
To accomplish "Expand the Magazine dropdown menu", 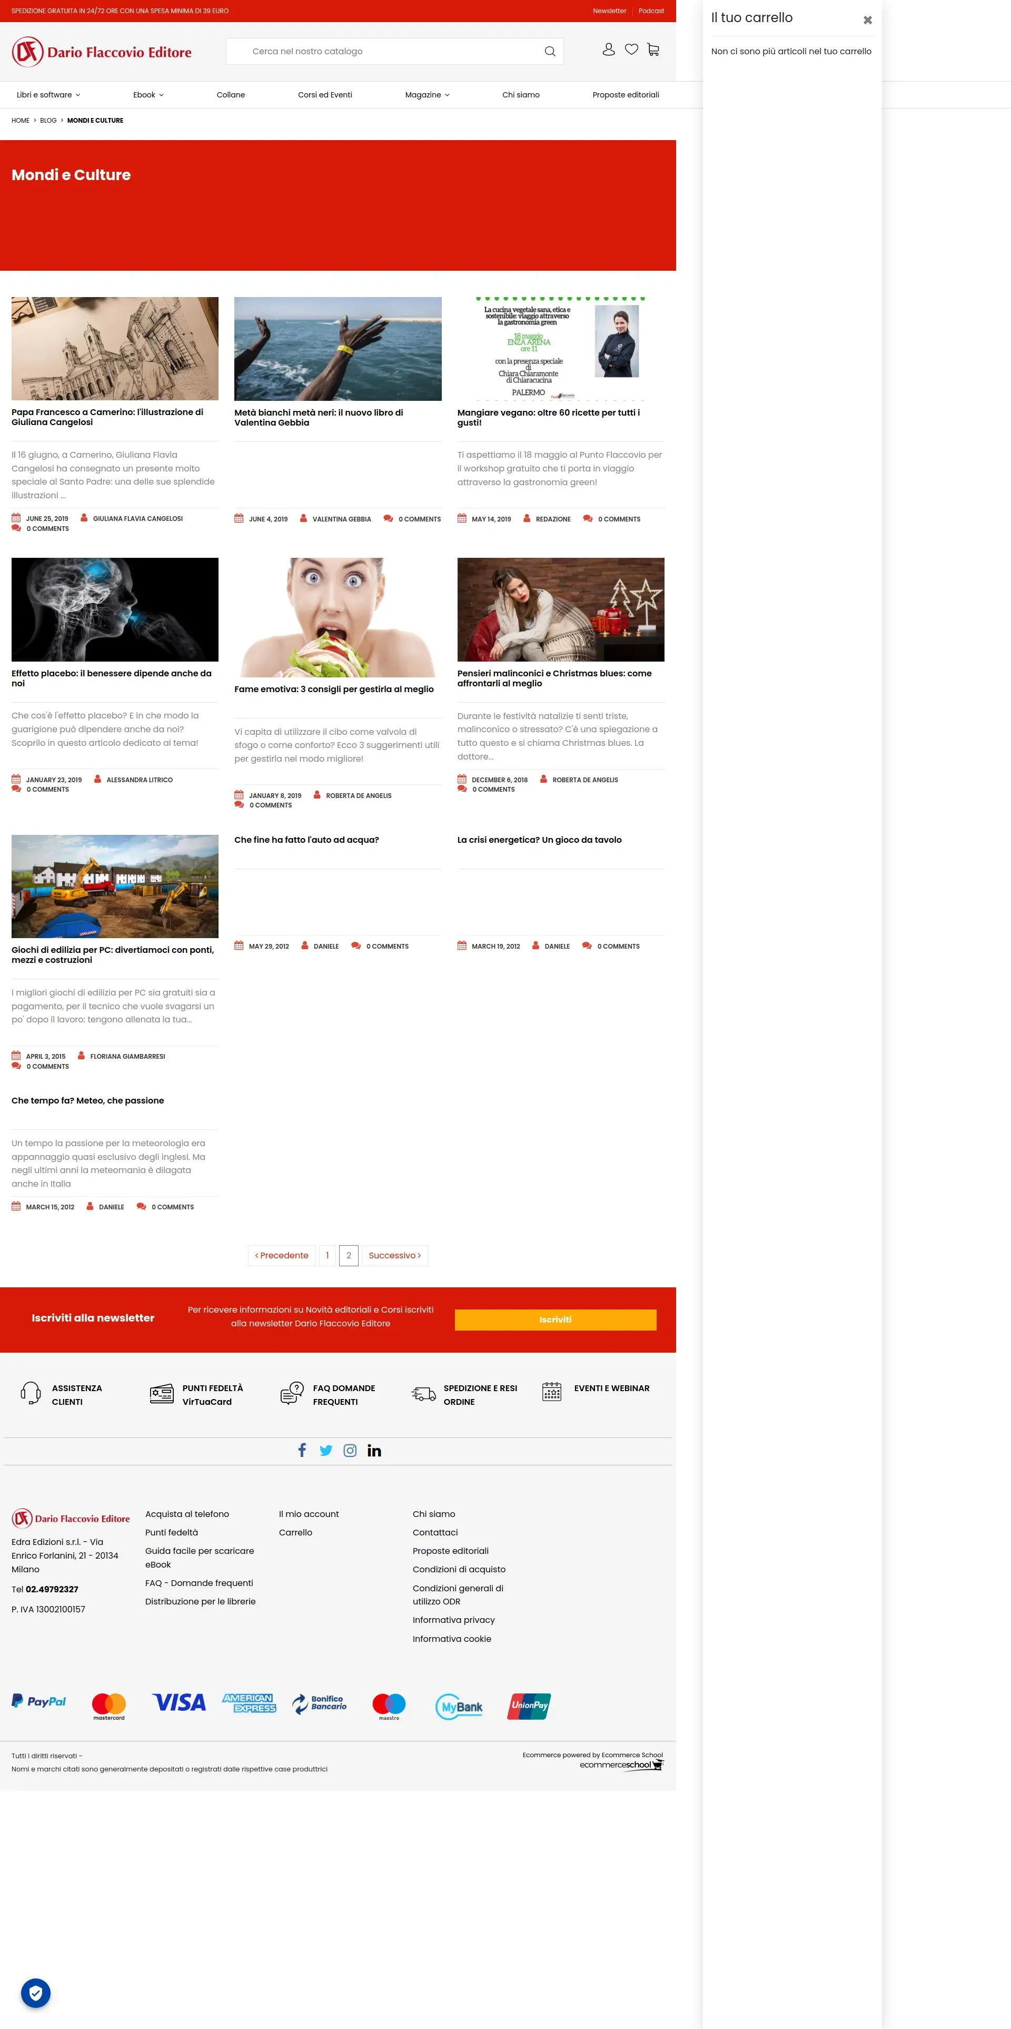I will [427, 94].
